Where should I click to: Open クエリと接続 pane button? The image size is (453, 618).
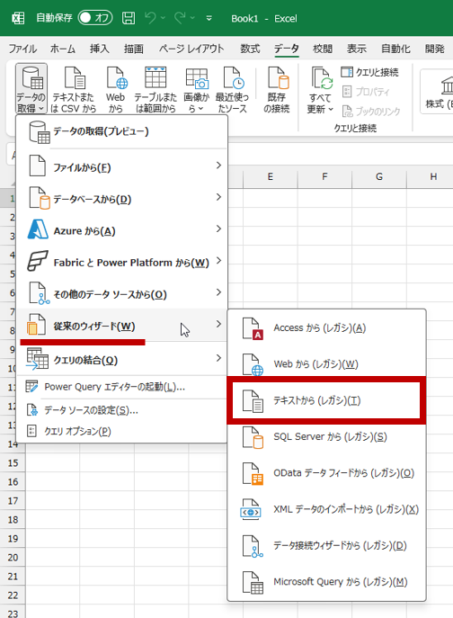click(369, 72)
